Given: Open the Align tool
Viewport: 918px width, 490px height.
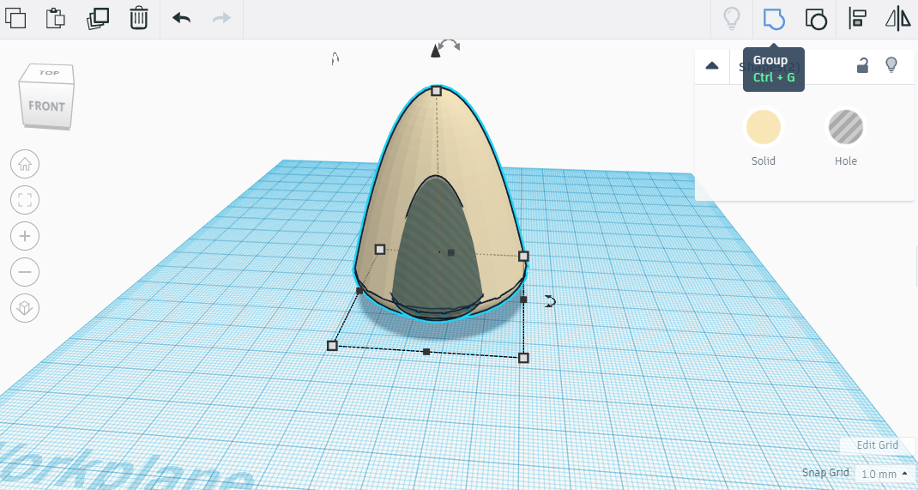Looking at the screenshot, I should [858, 19].
